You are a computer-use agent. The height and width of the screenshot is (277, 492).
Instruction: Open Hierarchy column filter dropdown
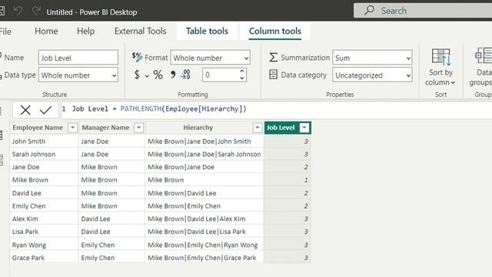tap(258, 128)
